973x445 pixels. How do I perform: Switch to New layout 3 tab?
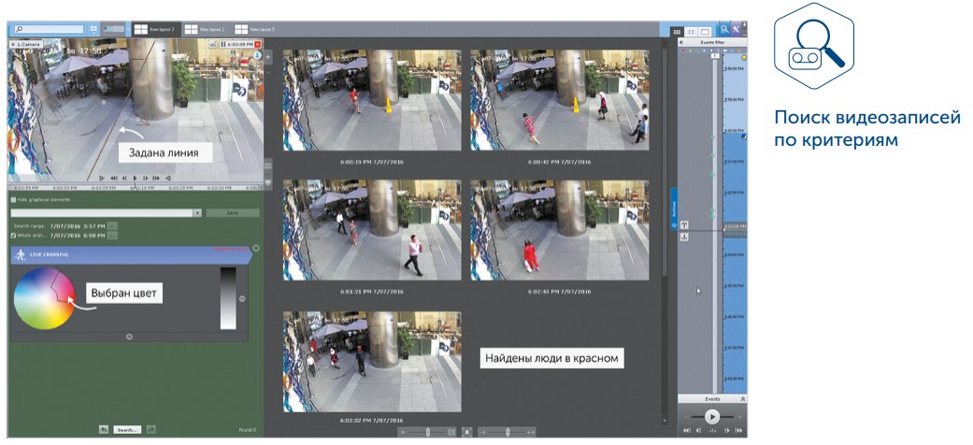click(156, 29)
